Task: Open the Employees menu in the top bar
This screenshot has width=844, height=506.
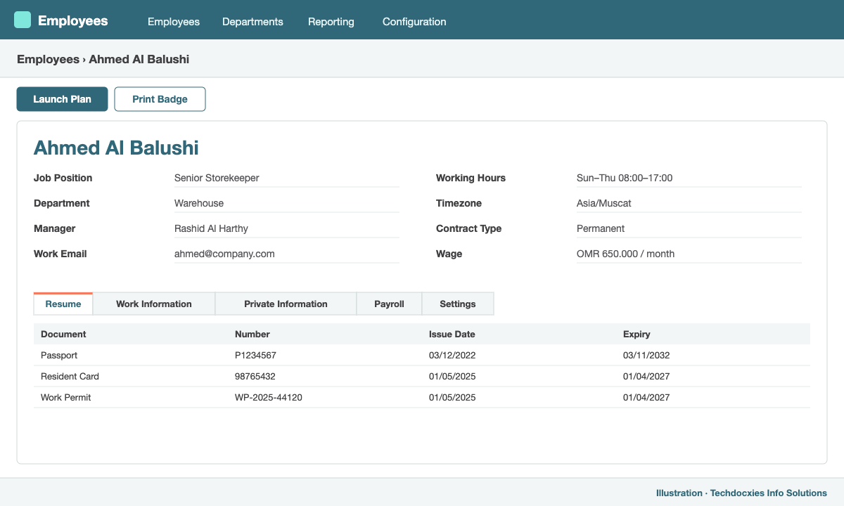Action: [174, 22]
